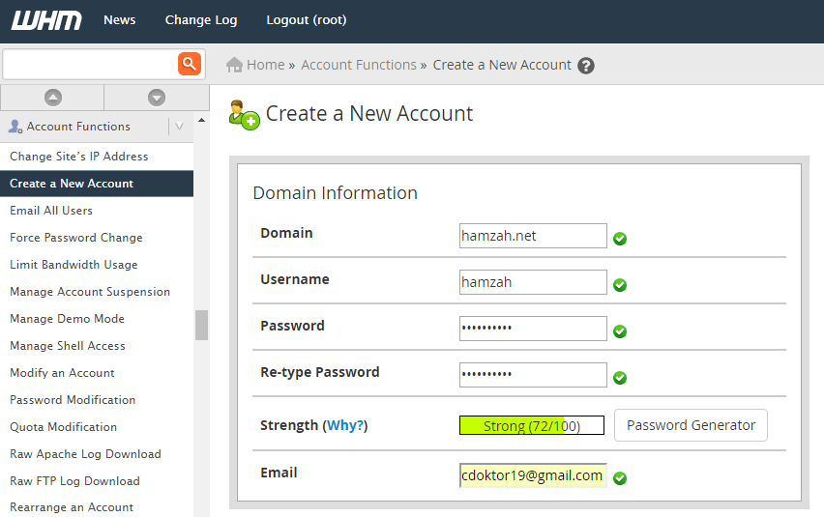
Task: Click the Password input field
Action: [533, 329]
